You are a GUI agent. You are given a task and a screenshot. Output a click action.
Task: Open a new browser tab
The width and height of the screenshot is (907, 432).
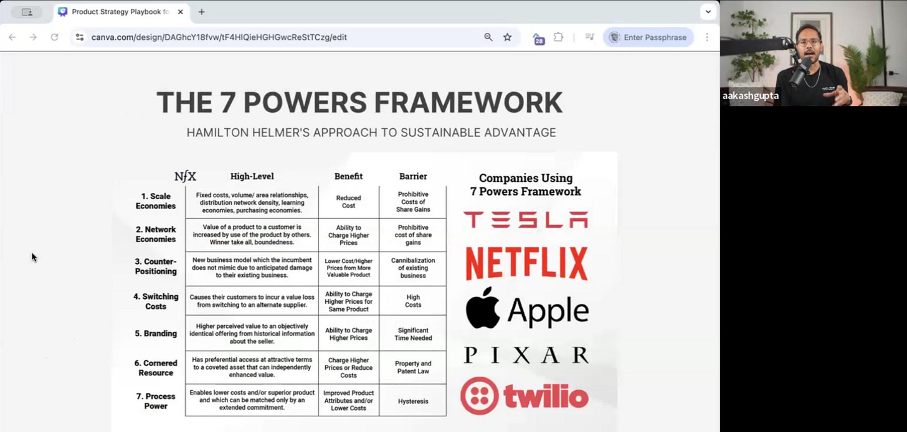pyautogui.click(x=201, y=12)
